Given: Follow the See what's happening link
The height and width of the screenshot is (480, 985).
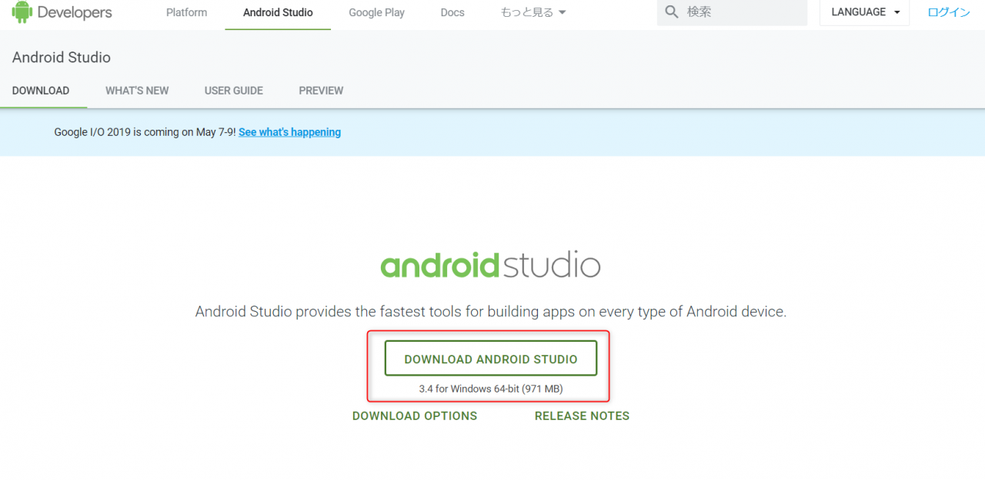Looking at the screenshot, I should pyautogui.click(x=289, y=132).
